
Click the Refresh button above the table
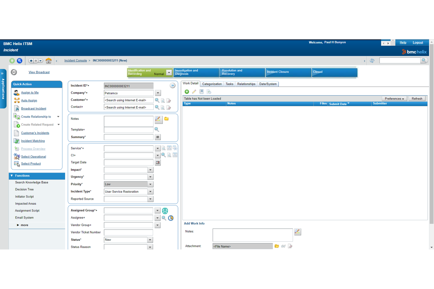coord(417,98)
